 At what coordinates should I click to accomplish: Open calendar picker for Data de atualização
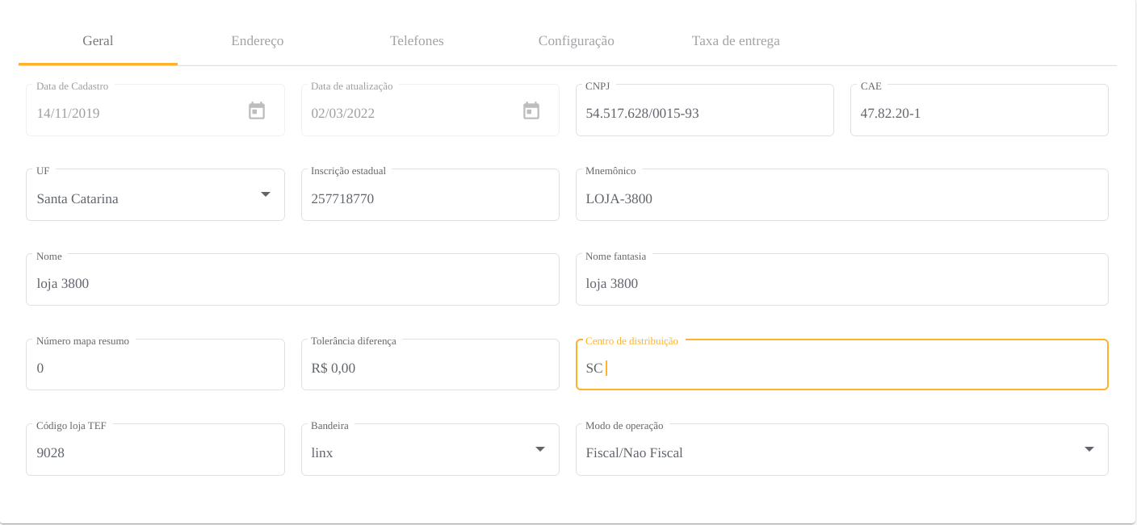tap(531, 111)
